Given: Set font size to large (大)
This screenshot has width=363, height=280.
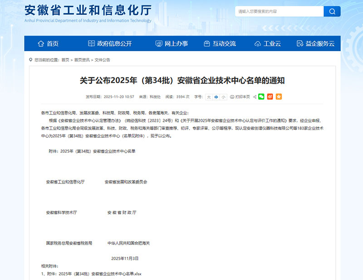Looking at the screenshot, I should [209, 97].
